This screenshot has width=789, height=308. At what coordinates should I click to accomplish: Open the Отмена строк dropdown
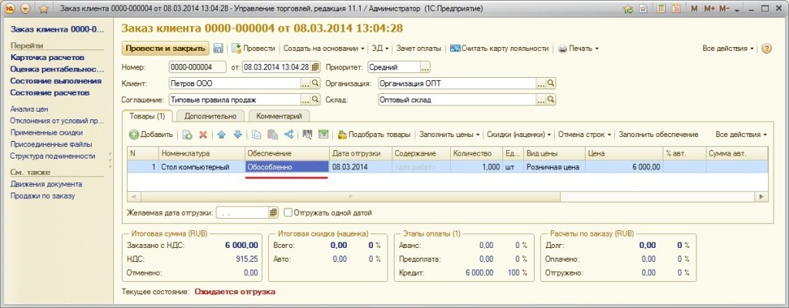point(585,135)
